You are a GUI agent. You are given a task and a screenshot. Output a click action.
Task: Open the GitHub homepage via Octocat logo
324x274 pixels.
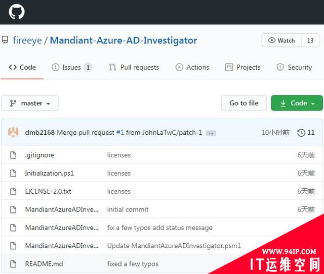tap(17, 12)
